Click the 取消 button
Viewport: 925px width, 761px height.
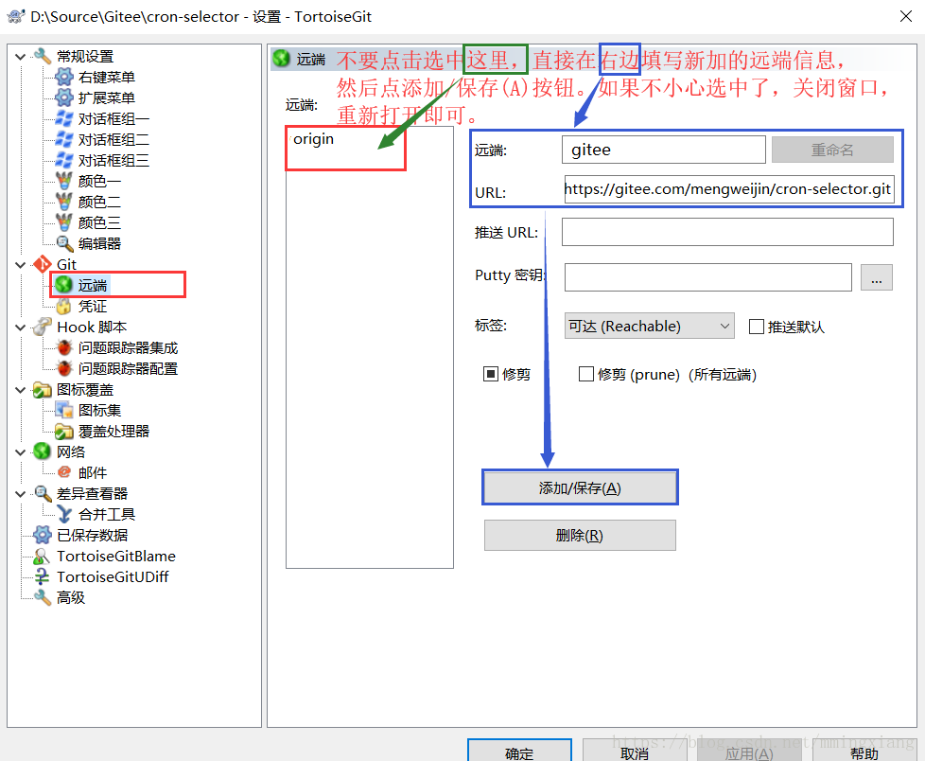tap(635, 751)
